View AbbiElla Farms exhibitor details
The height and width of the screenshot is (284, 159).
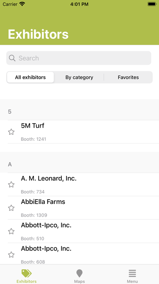point(83,208)
